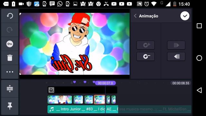Tap the Android recent apps square button
Viewport: 206px width, 116px height.
coord(199,26)
